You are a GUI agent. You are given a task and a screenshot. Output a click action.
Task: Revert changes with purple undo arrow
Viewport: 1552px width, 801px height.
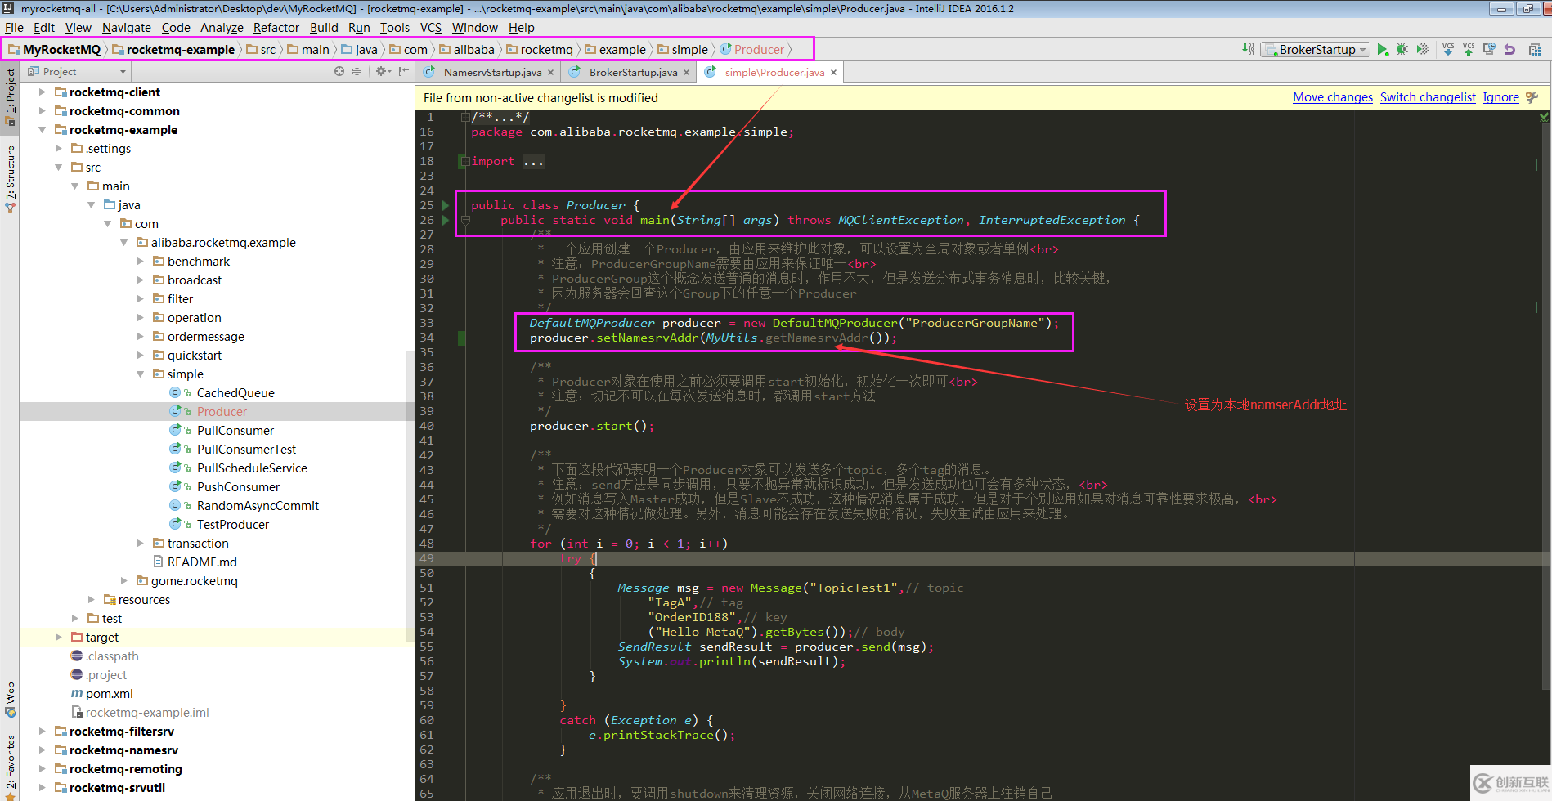point(1509,50)
